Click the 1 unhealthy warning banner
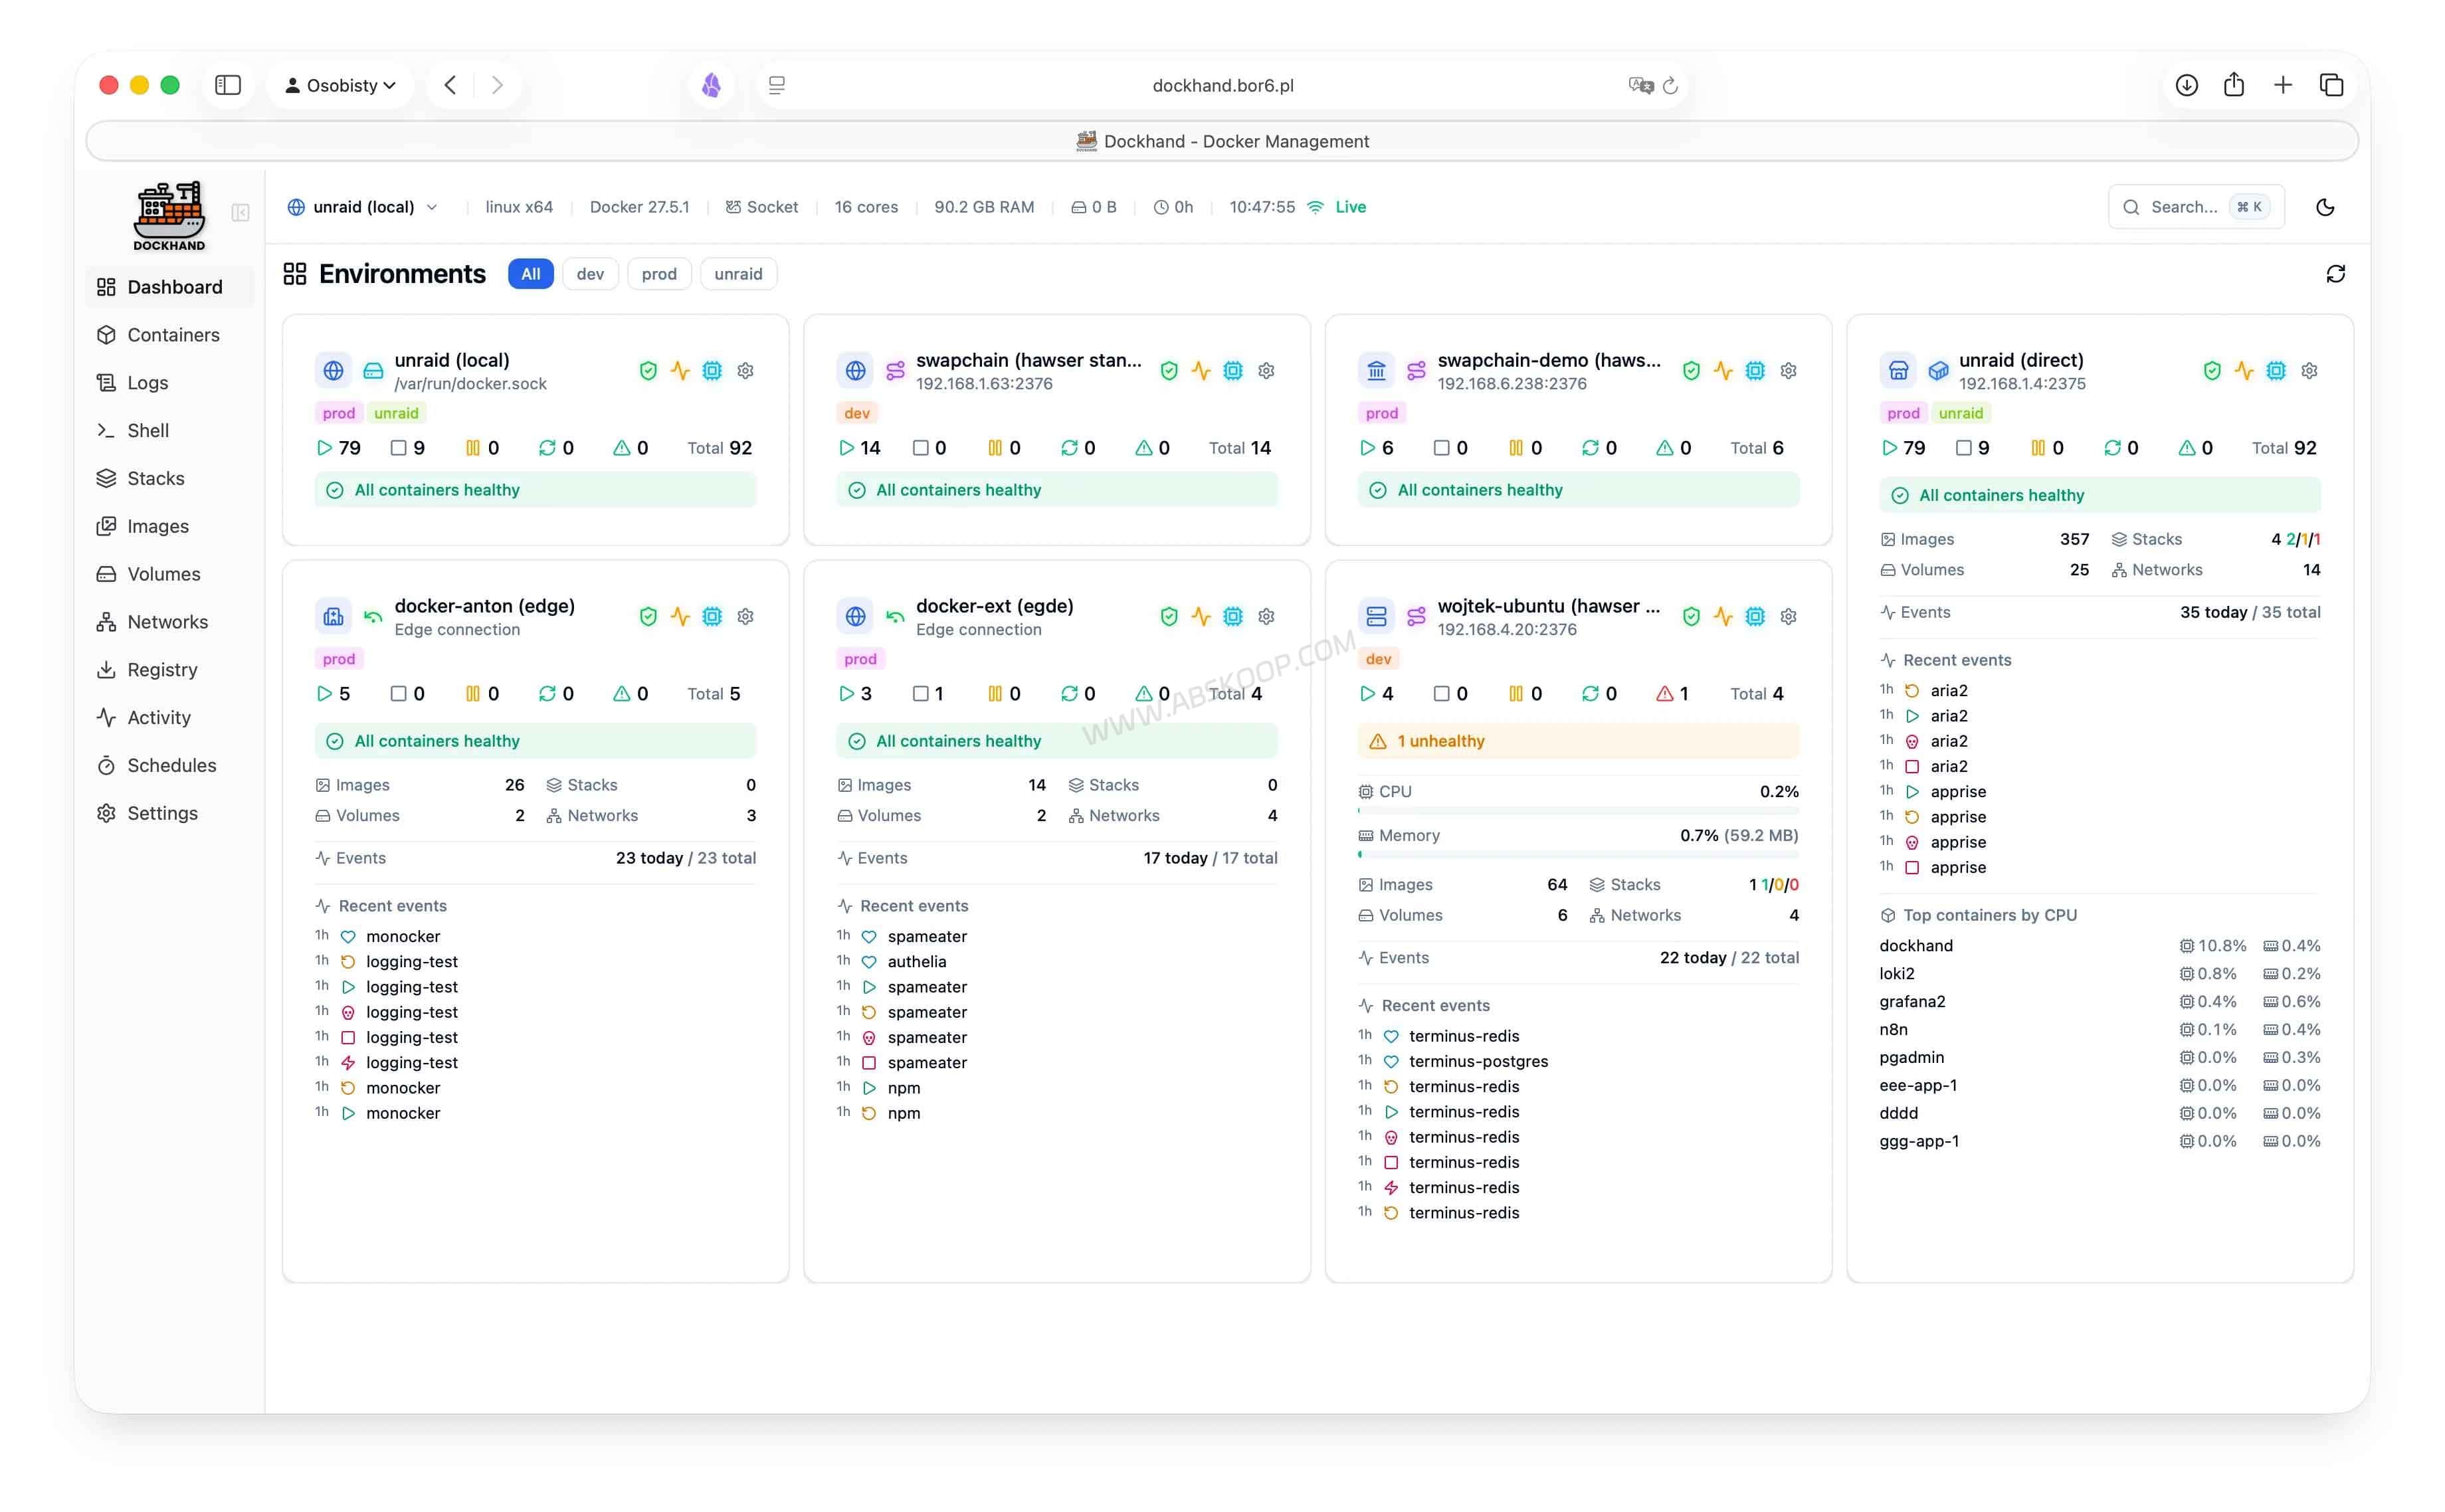 point(1578,741)
